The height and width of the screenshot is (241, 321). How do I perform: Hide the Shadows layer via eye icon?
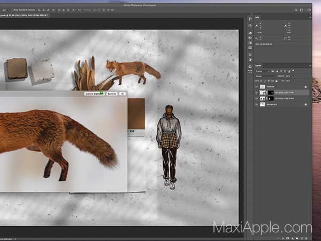point(256,87)
